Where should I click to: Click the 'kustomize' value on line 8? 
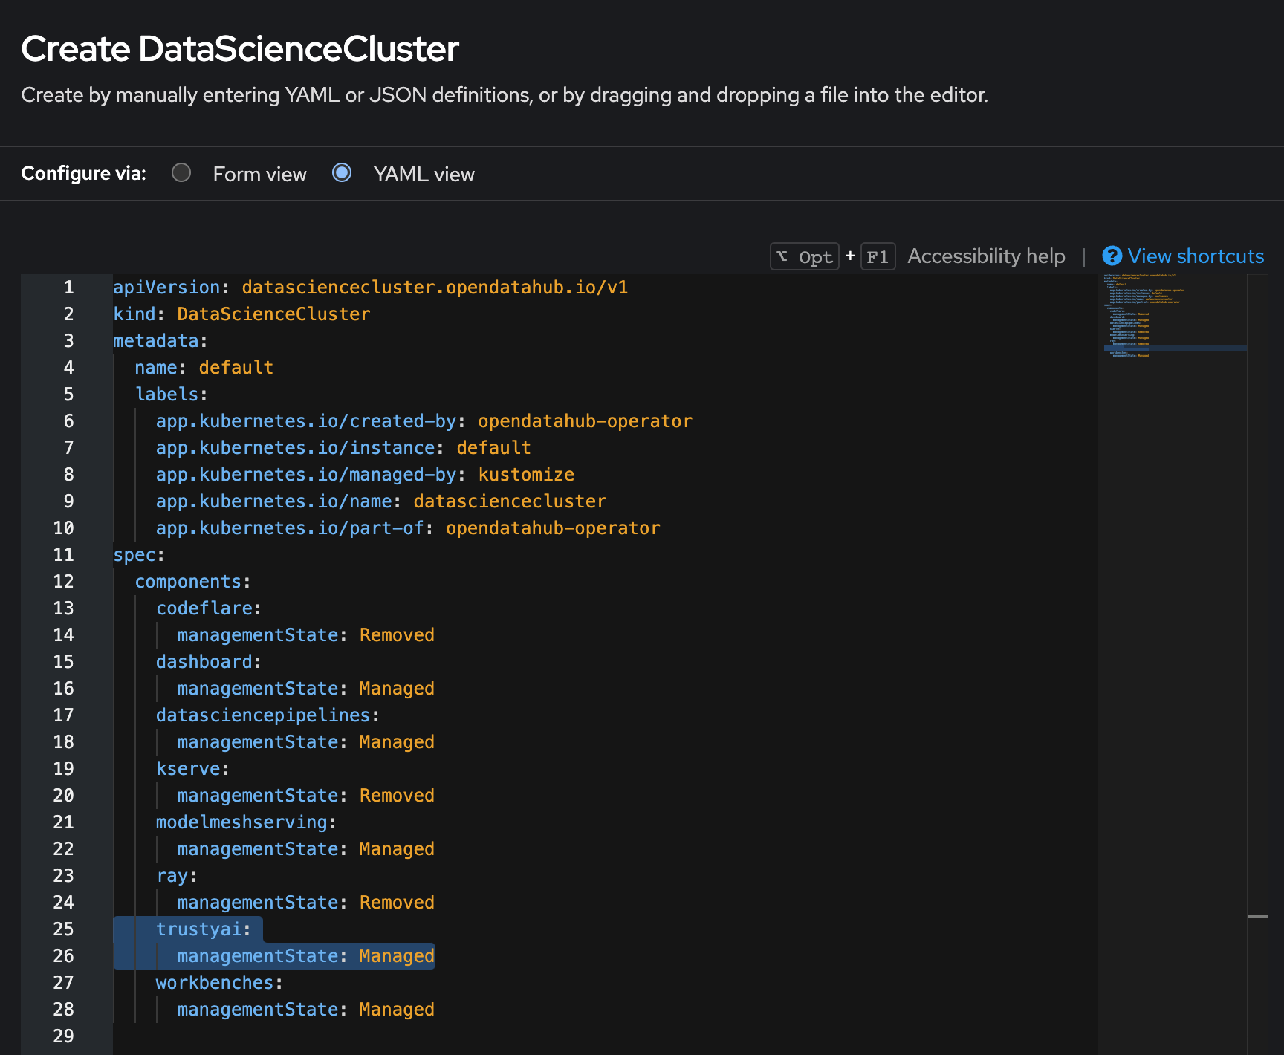click(x=526, y=475)
